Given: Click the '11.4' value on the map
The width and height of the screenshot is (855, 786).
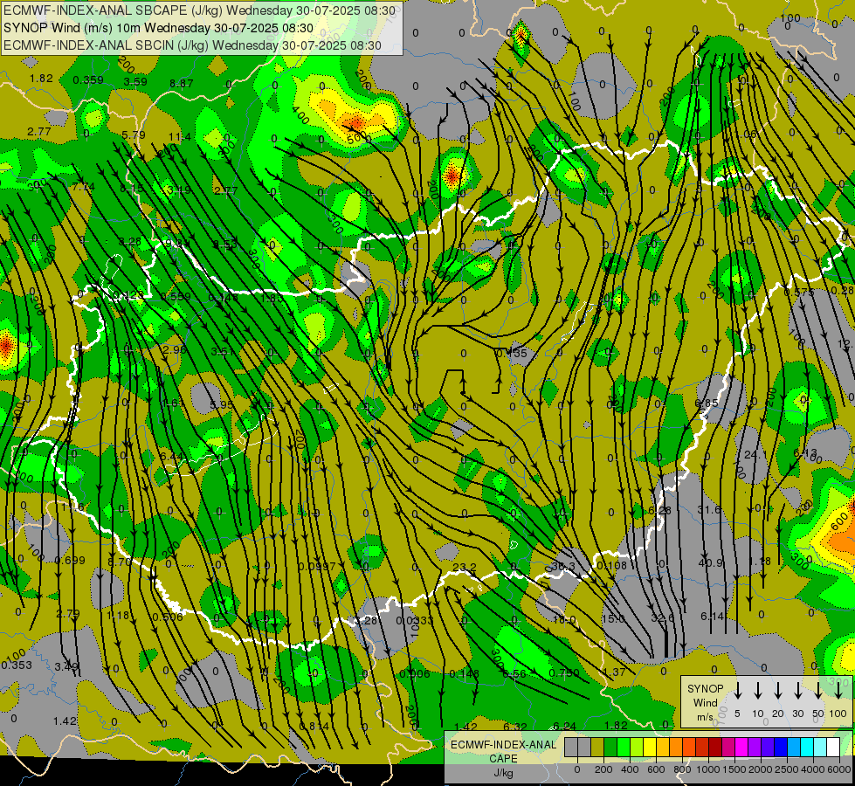Looking at the screenshot, I should pyautogui.click(x=180, y=136).
